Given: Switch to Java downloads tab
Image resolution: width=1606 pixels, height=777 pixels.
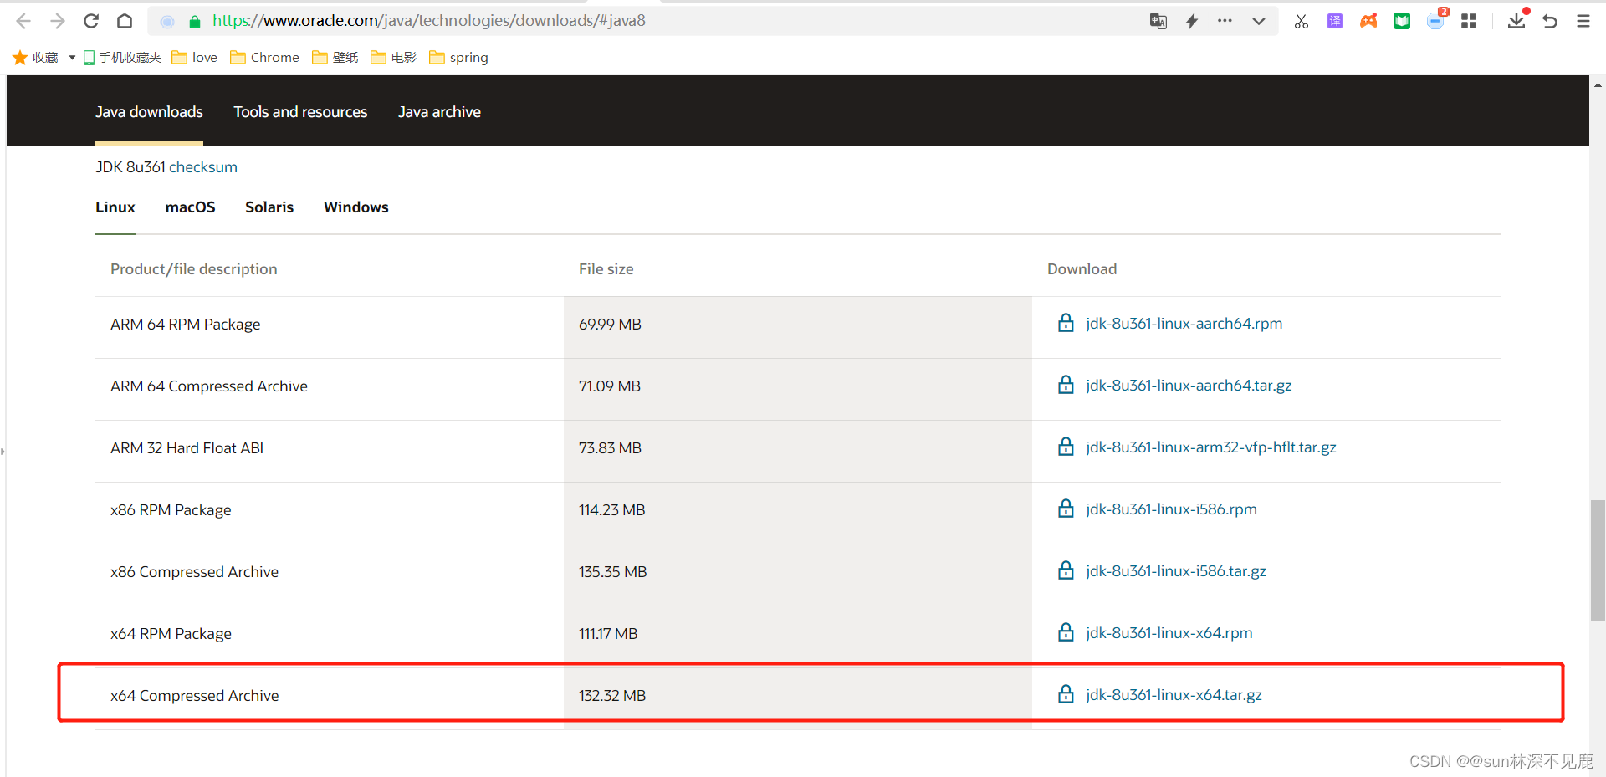Looking at the screenshot, I should coord(149,112).
